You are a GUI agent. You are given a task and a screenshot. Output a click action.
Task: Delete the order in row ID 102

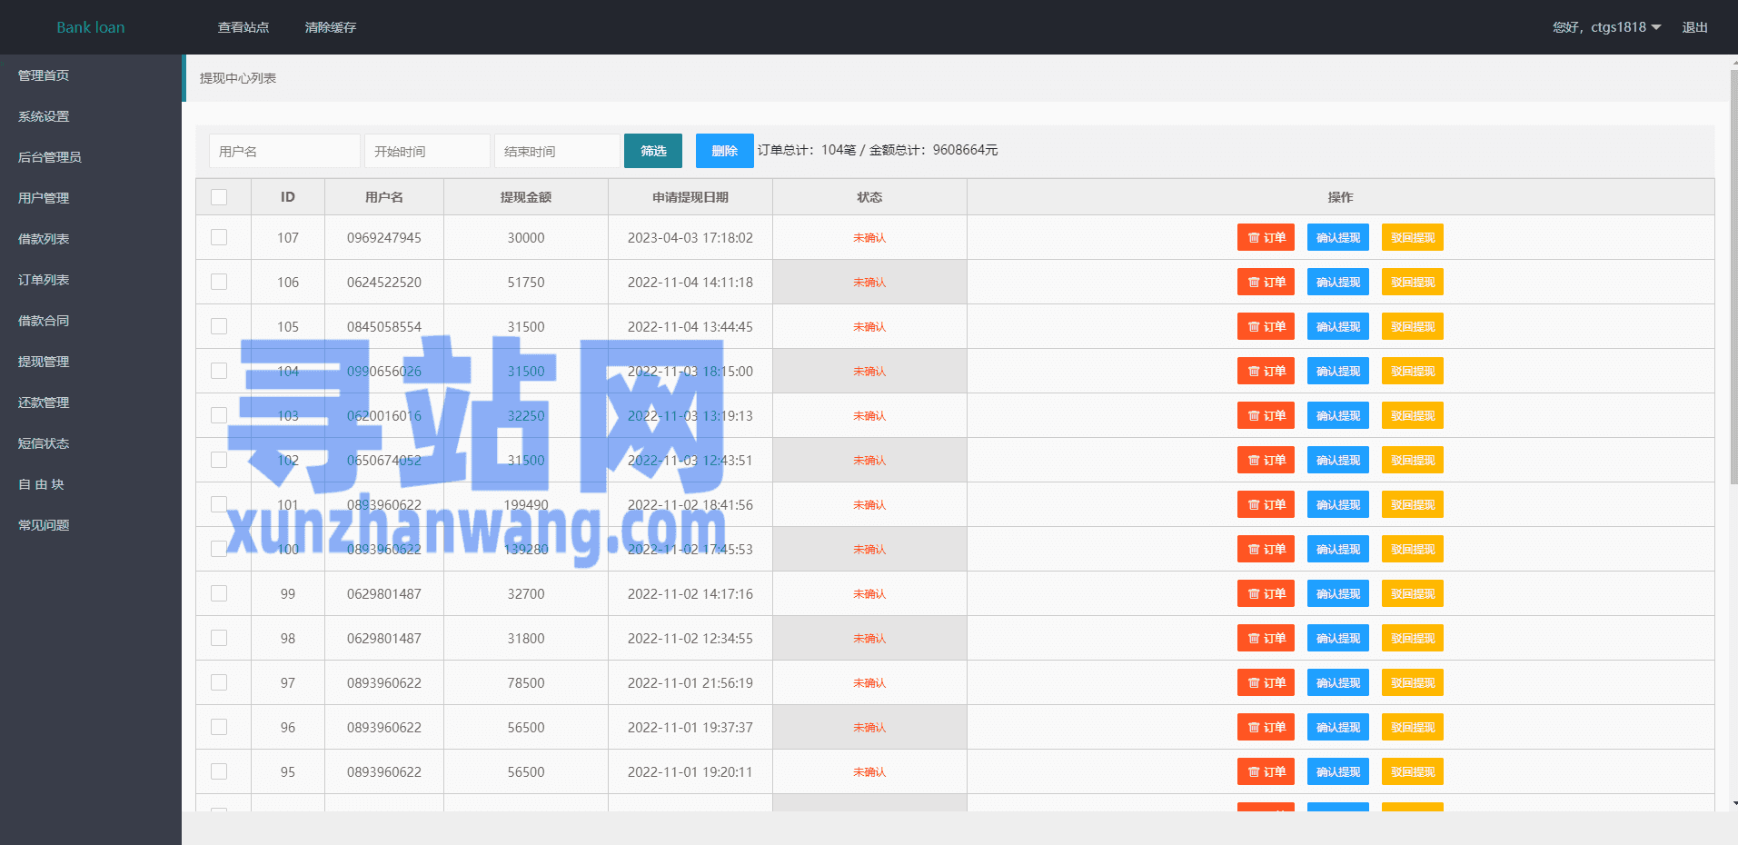[1266, 461]
